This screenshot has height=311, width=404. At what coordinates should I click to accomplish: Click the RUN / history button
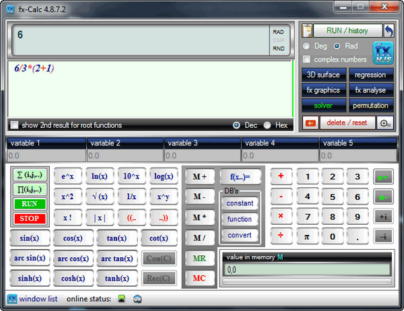[x=347, y=31]
